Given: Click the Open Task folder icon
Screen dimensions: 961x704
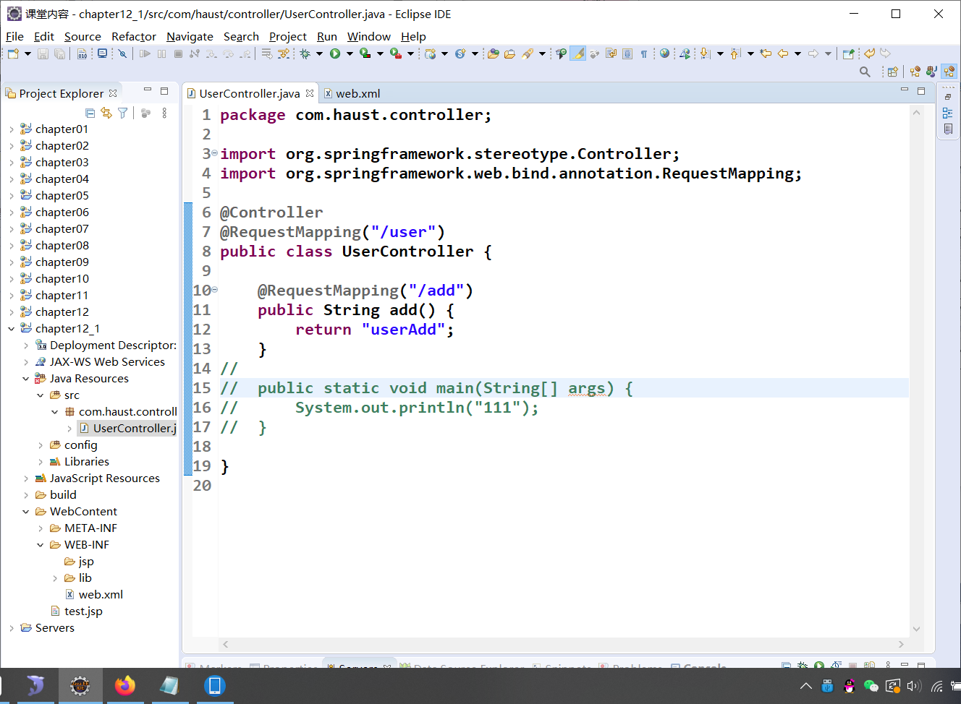Looking at the screenshot, I should click(510, 53).
